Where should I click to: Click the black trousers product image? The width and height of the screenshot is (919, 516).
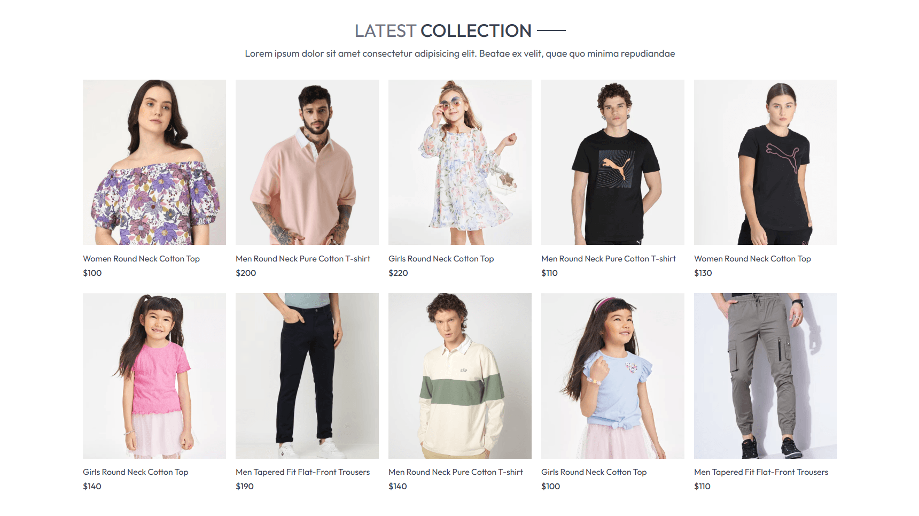(x=307, y=375)
